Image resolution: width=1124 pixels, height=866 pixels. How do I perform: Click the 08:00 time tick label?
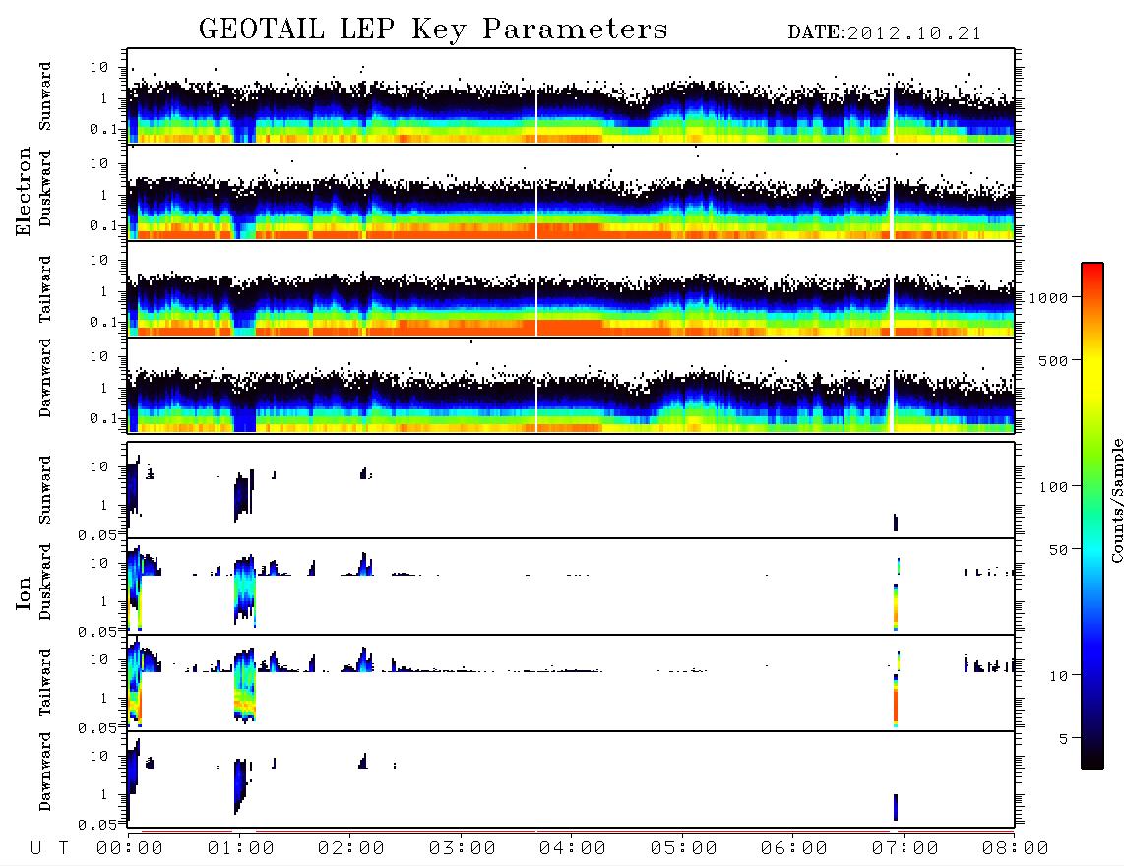1016,849
